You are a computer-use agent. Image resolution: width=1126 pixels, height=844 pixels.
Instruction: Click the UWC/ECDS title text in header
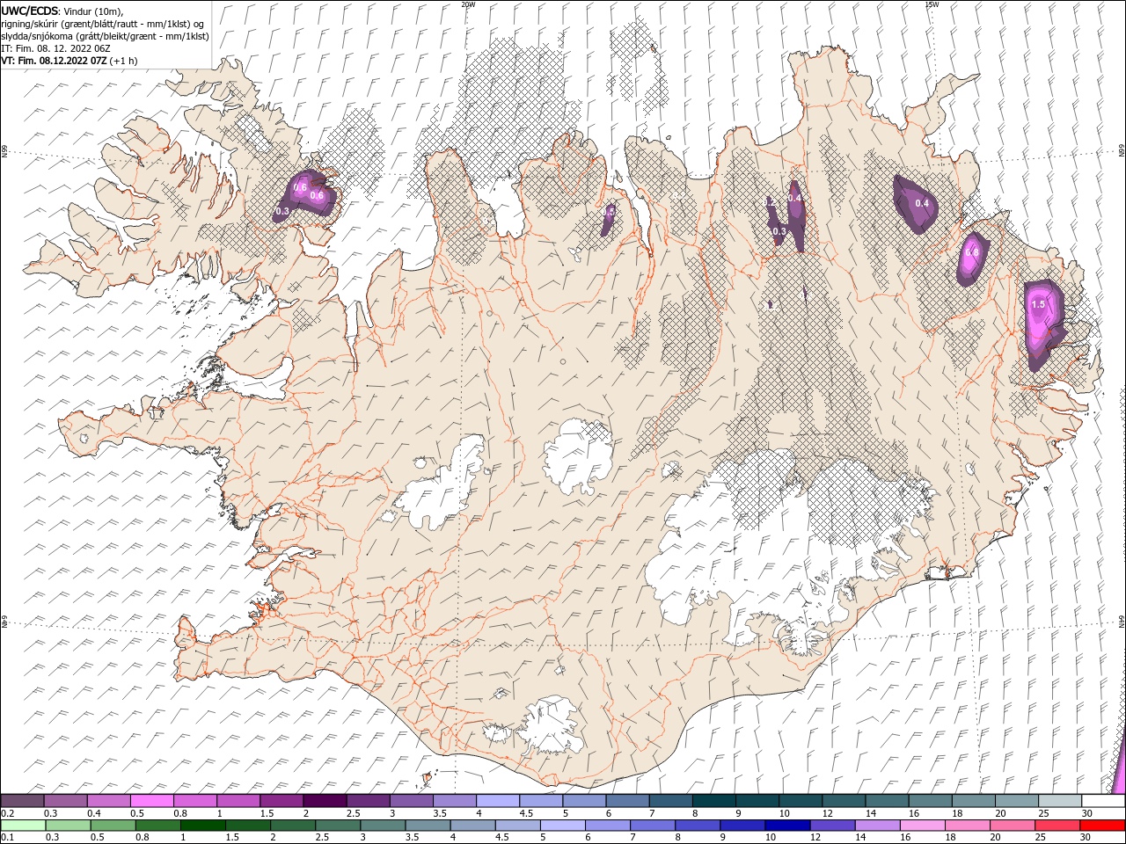[30, 10]
